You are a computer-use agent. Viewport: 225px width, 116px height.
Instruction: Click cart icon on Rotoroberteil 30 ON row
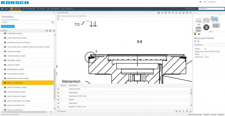click(x=58, y=96)
